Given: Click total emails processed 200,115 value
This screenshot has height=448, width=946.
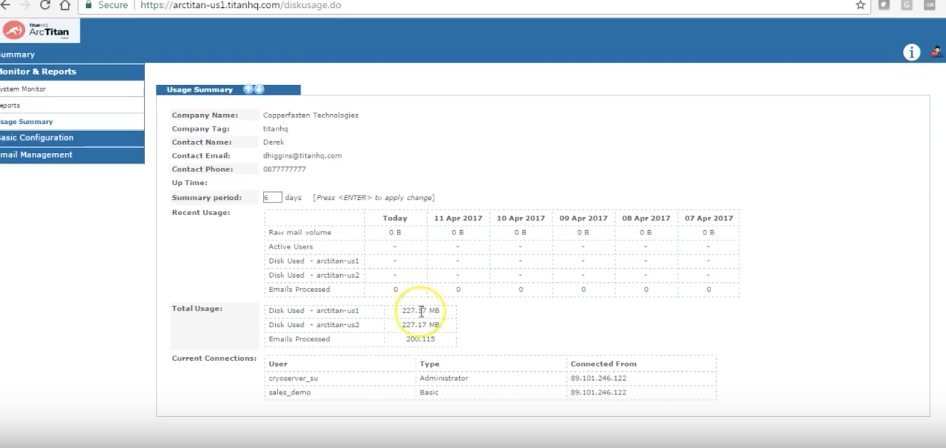Looking at the screenshot, I should [x=420, y=339].
